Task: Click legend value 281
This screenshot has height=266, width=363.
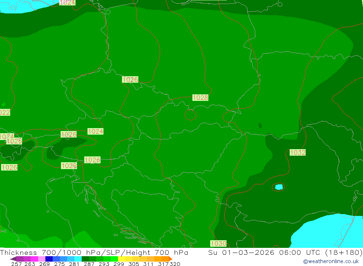Action: [74, 264]
